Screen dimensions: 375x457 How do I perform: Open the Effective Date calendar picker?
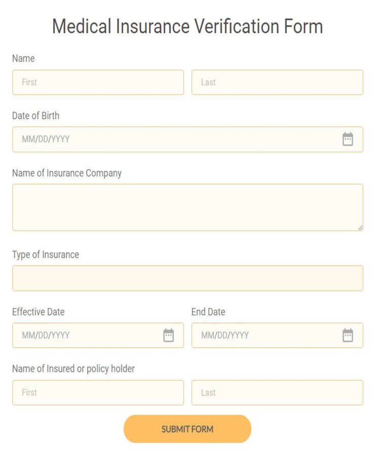(x=169, y=335)
